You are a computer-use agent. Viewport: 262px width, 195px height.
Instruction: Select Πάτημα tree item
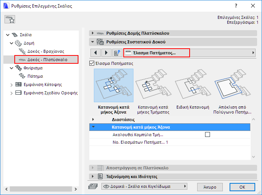[35, 76]
